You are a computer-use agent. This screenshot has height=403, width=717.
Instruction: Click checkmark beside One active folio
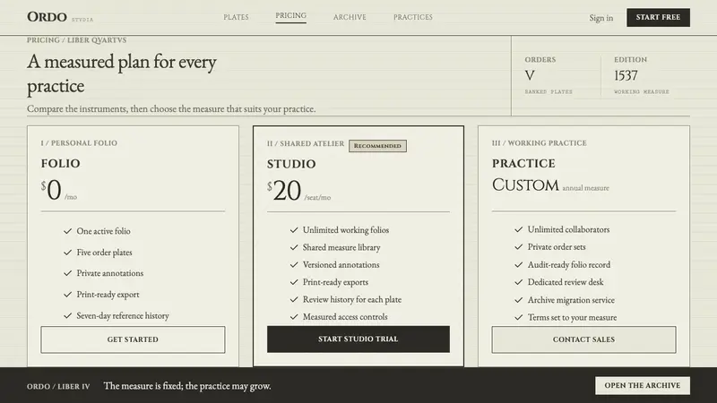pos(68,231)
